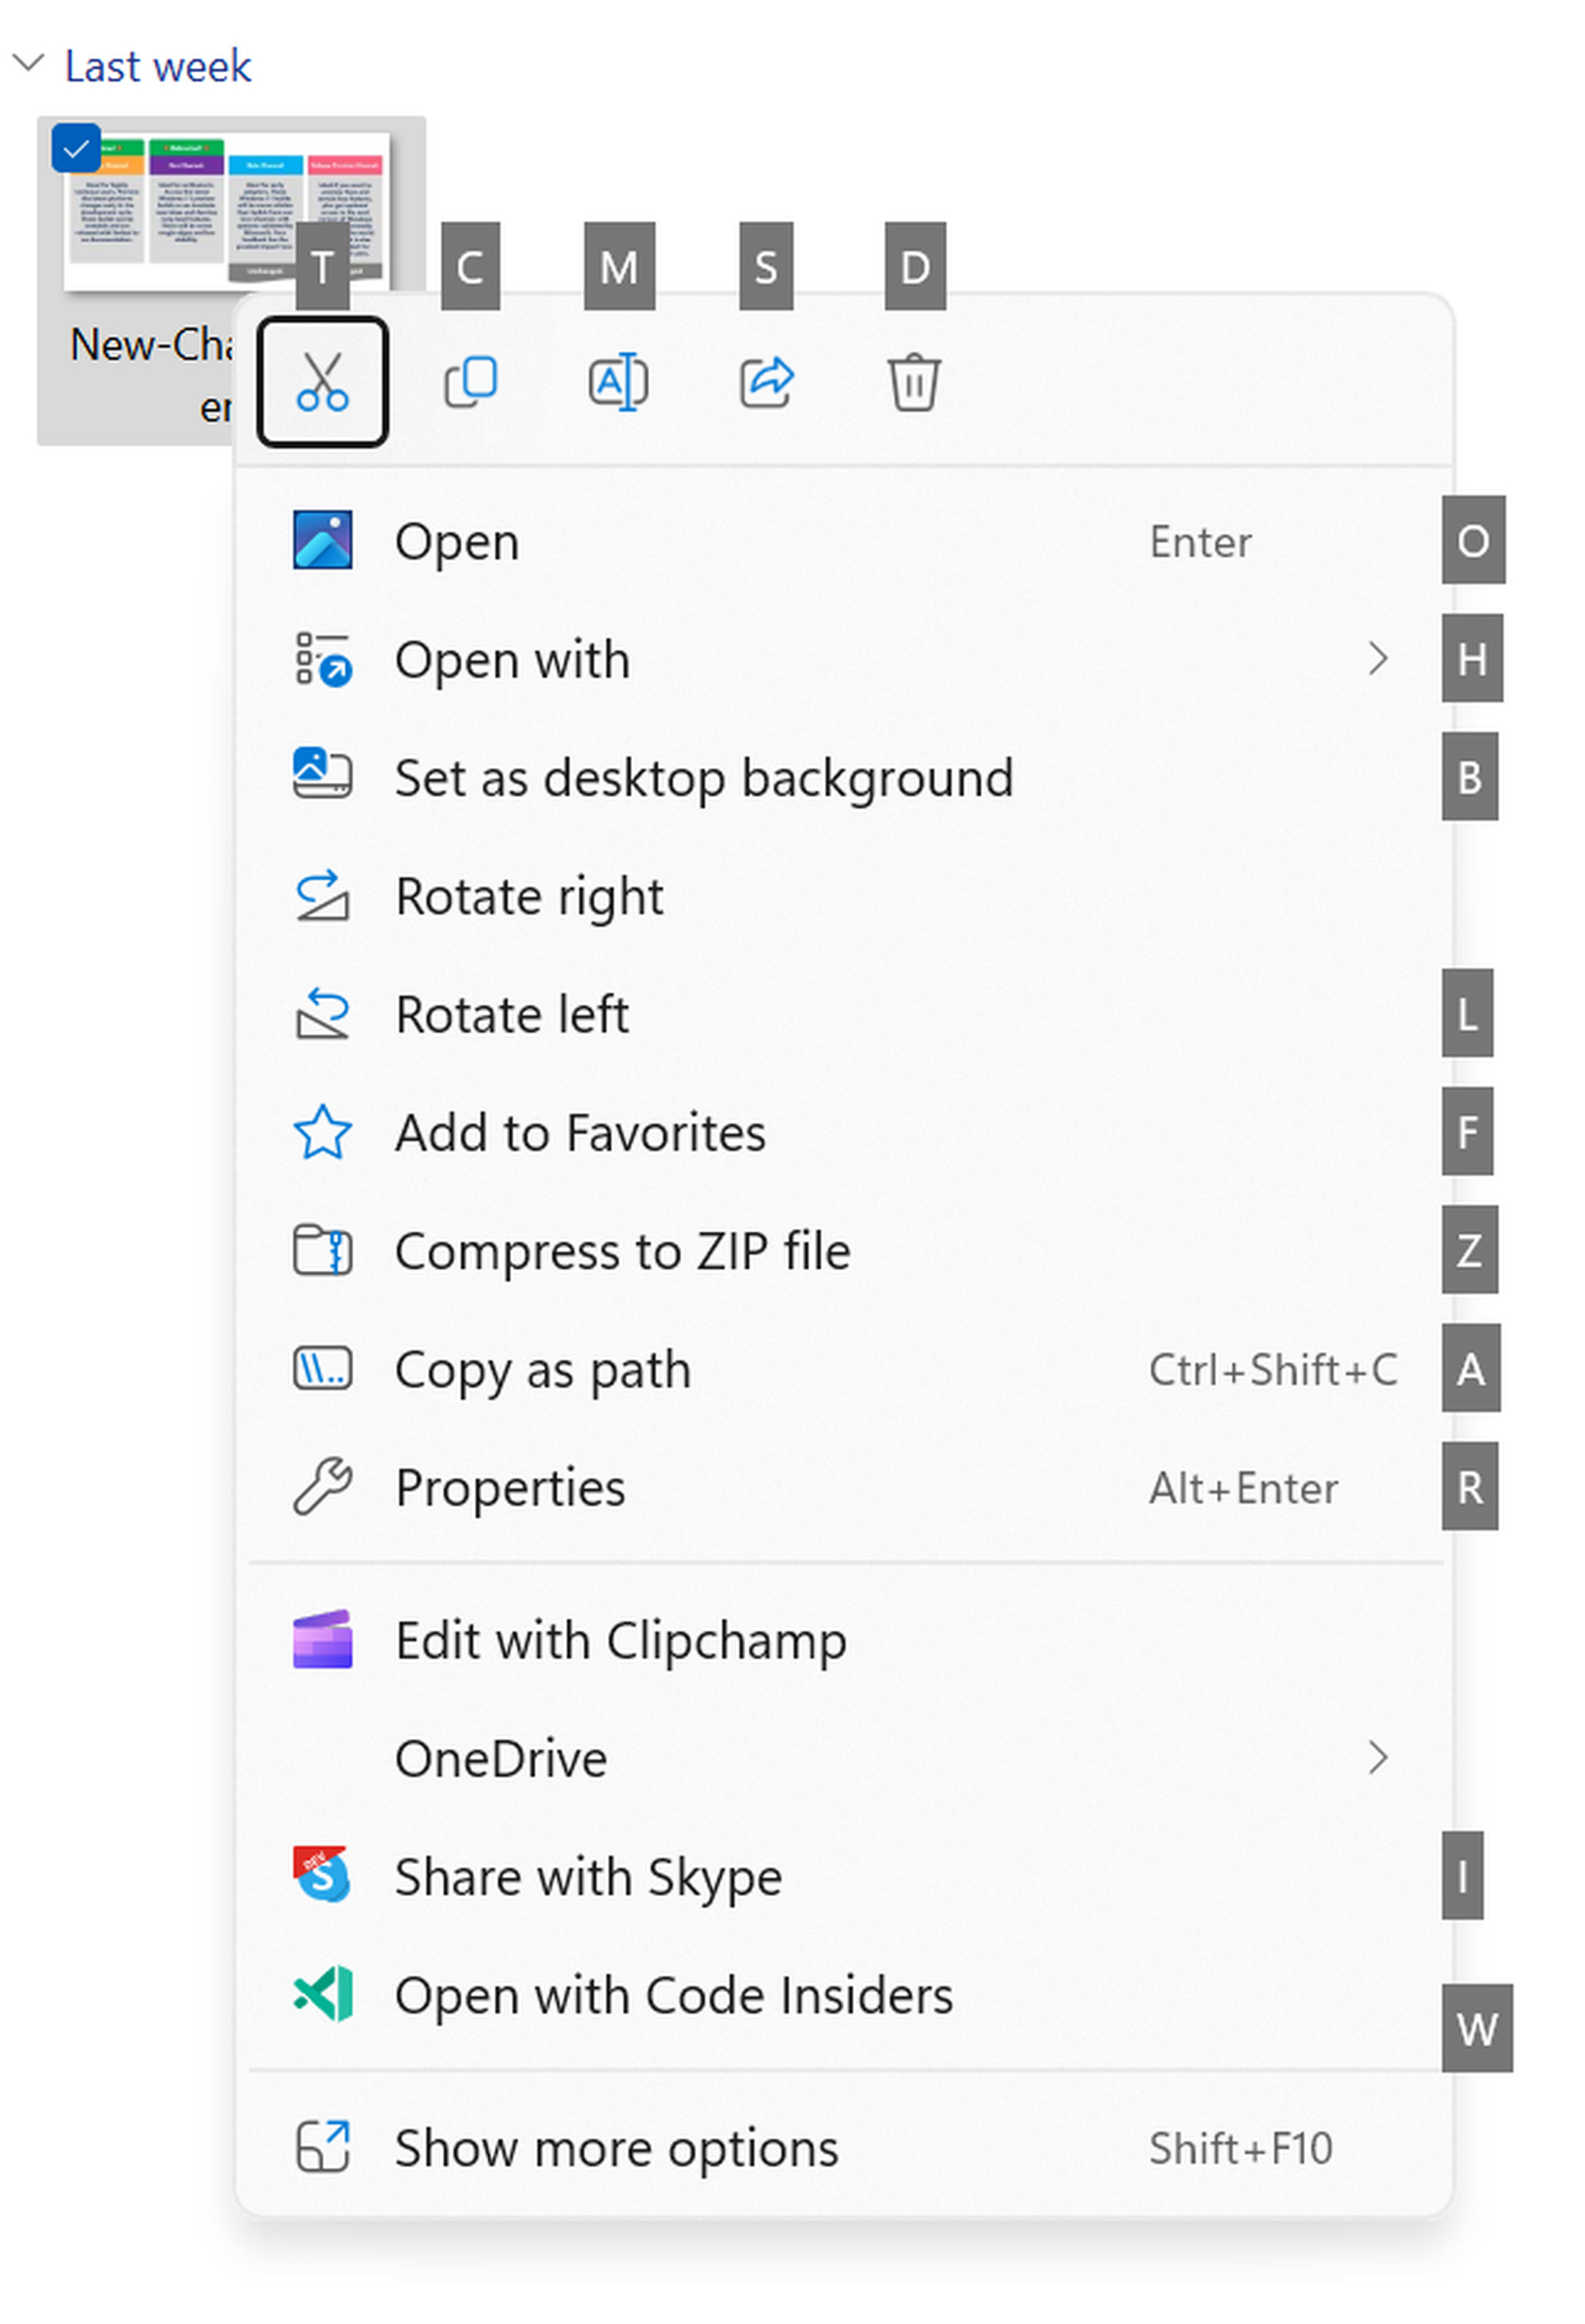The height and width of the screenshot is (2324, 1585).
Task: Click the Code Insiders icon in the menu
Action: point(322,1994)
